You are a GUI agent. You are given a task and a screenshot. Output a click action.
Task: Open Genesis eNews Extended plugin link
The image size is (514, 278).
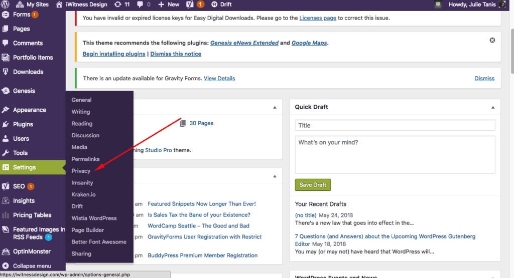pos(244,43)
